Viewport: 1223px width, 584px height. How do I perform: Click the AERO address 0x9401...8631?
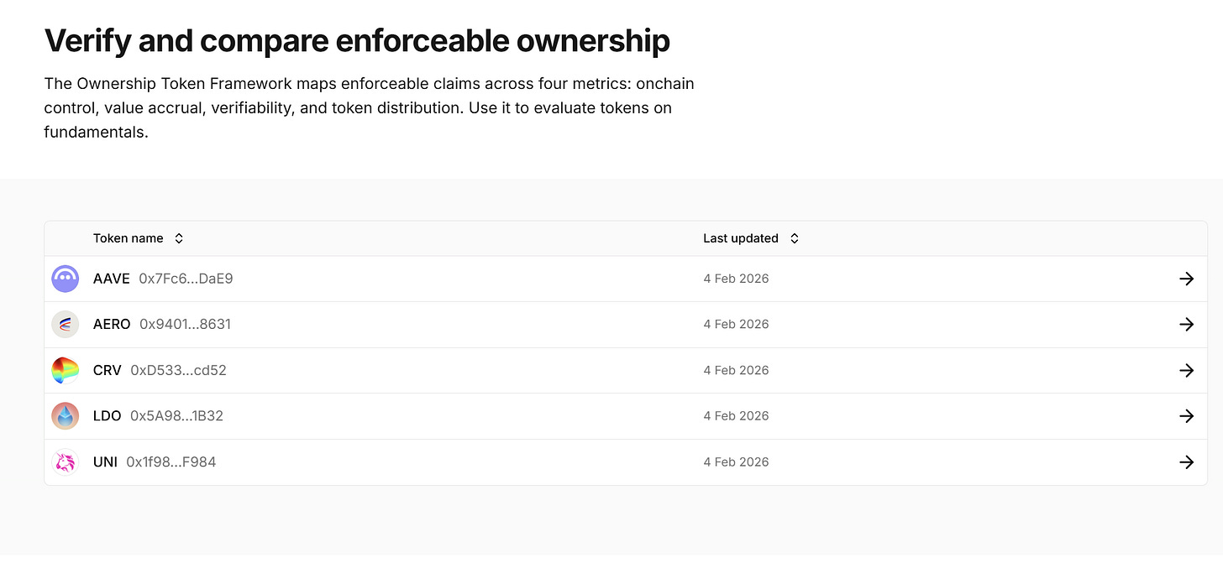tap(185, 324)
